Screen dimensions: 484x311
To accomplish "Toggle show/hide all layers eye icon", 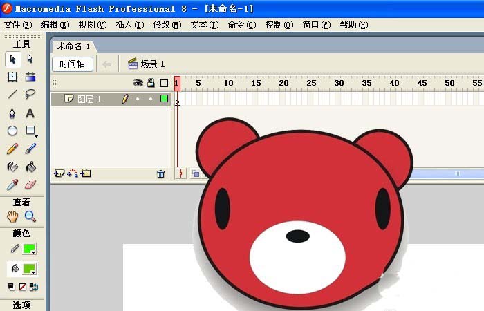I will [138, 83].
